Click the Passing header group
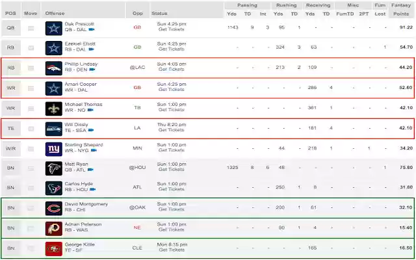This screenshot has width=416, height=260. pos(247,5)
